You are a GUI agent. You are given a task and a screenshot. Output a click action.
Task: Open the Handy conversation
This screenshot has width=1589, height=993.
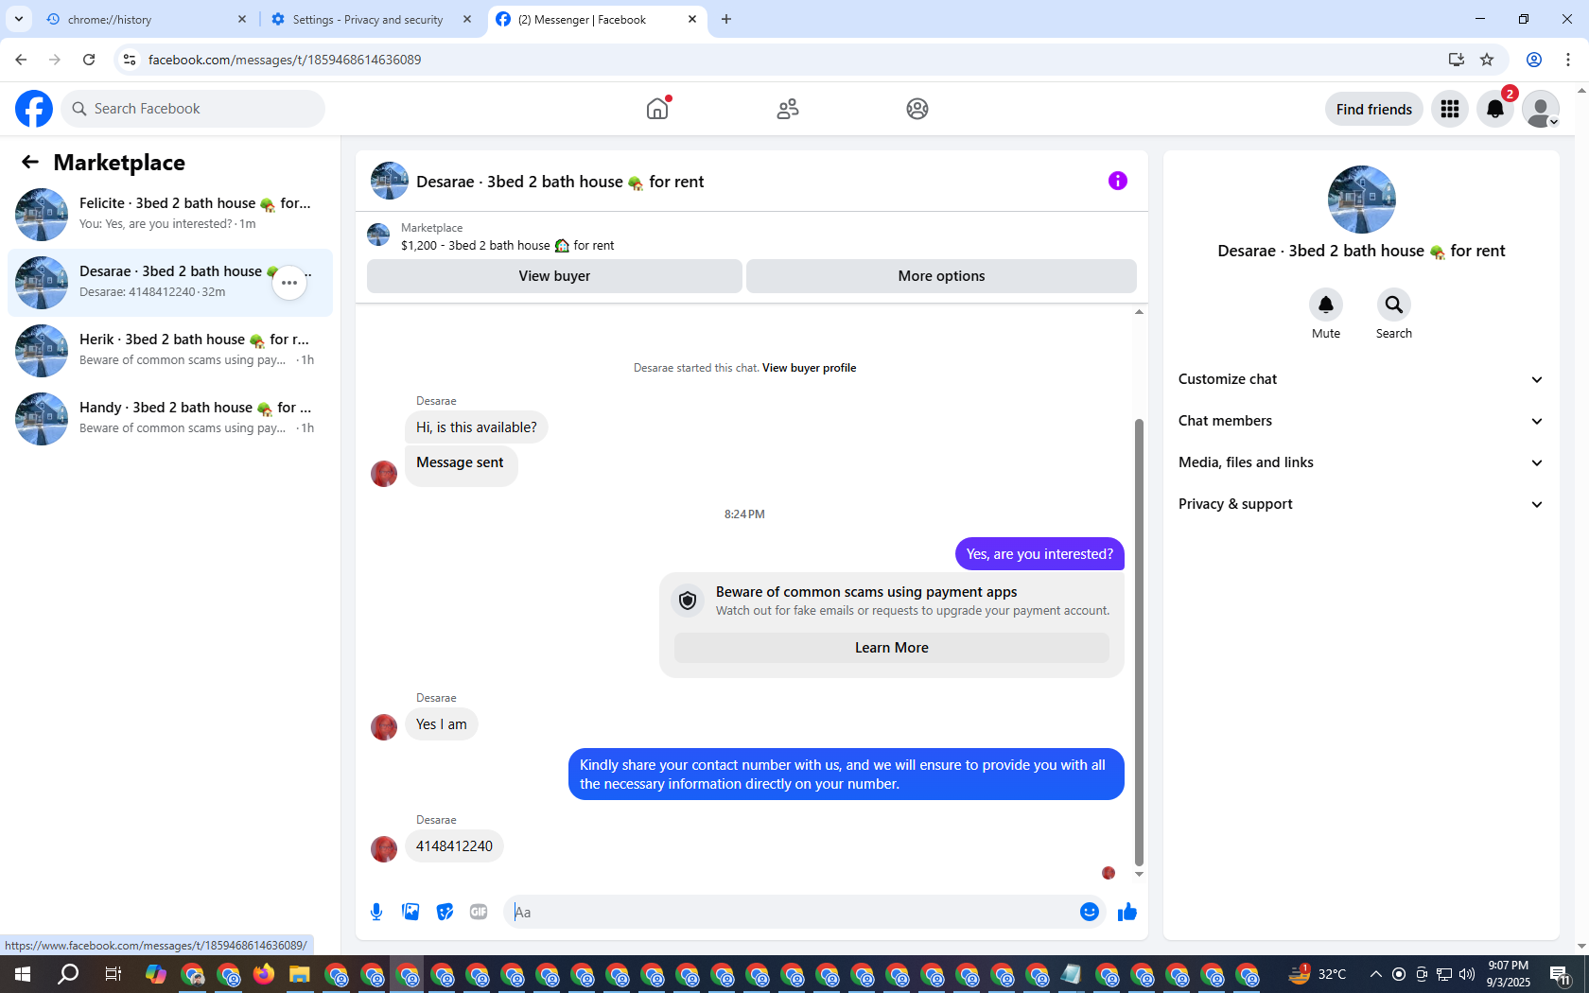[170, 419]
